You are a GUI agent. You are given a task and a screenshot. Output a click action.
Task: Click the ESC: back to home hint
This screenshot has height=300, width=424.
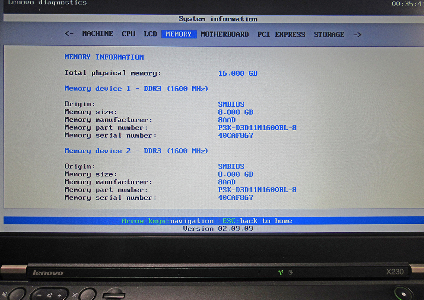click(257, 221)
